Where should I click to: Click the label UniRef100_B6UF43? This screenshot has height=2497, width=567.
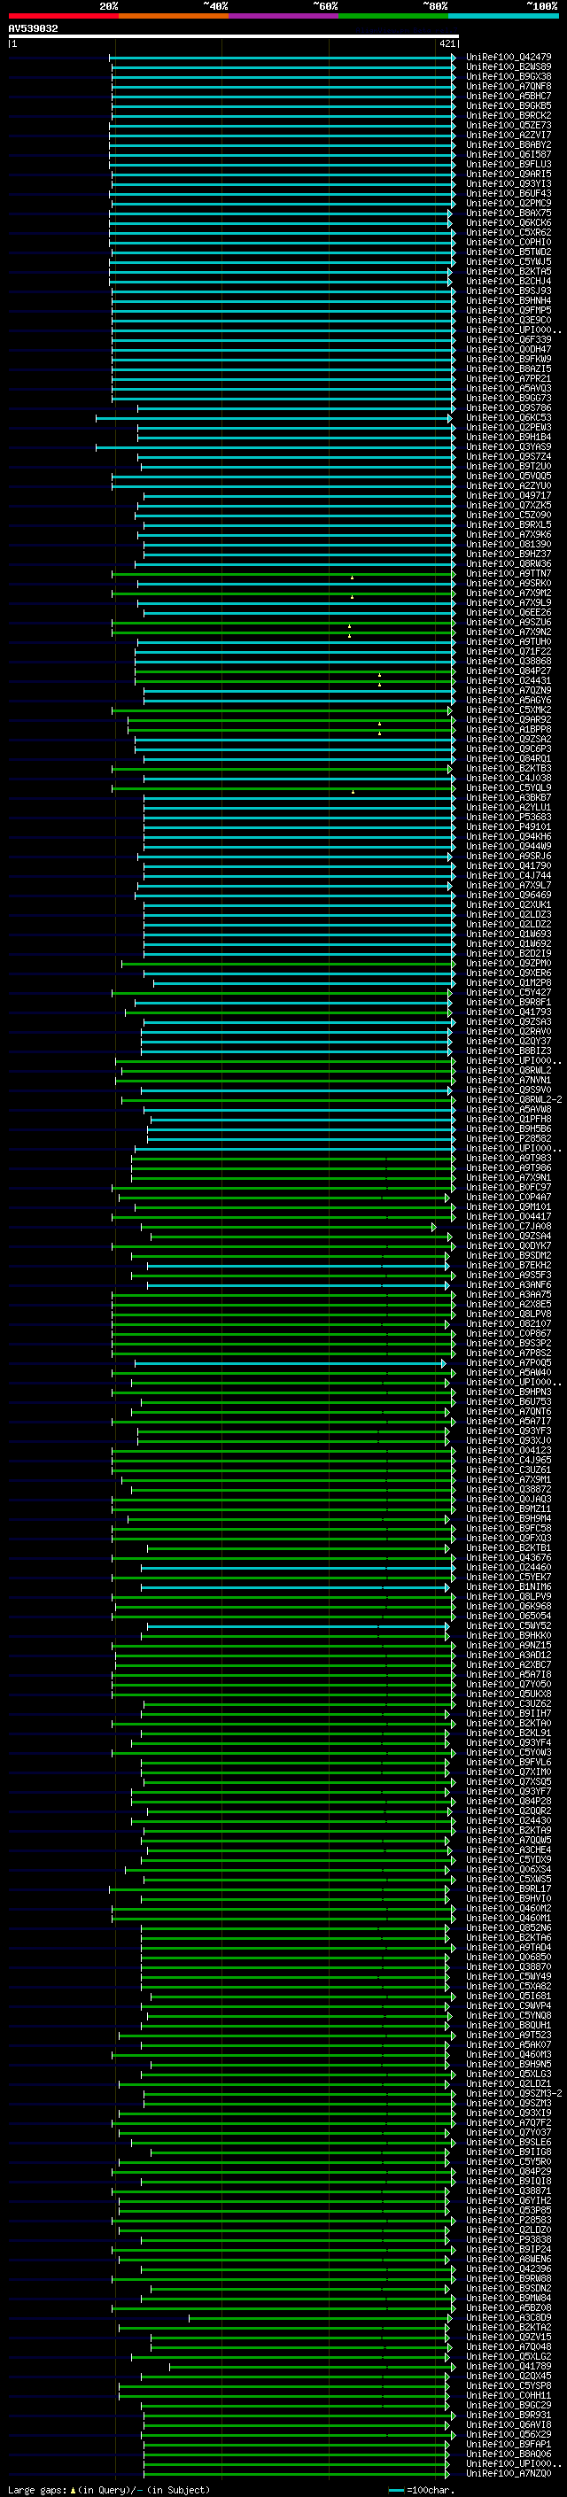(x=509, y=193)
